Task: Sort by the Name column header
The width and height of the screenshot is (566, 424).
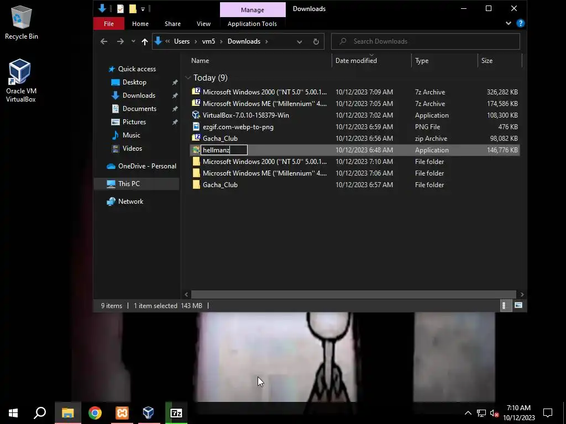Action: 200,61
